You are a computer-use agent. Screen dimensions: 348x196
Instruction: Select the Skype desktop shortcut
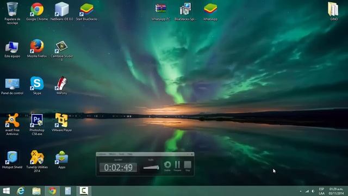pyautogui.click(x=37, y=85)
